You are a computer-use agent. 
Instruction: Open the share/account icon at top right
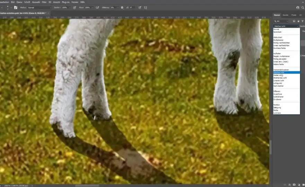(x=298, y=8)
